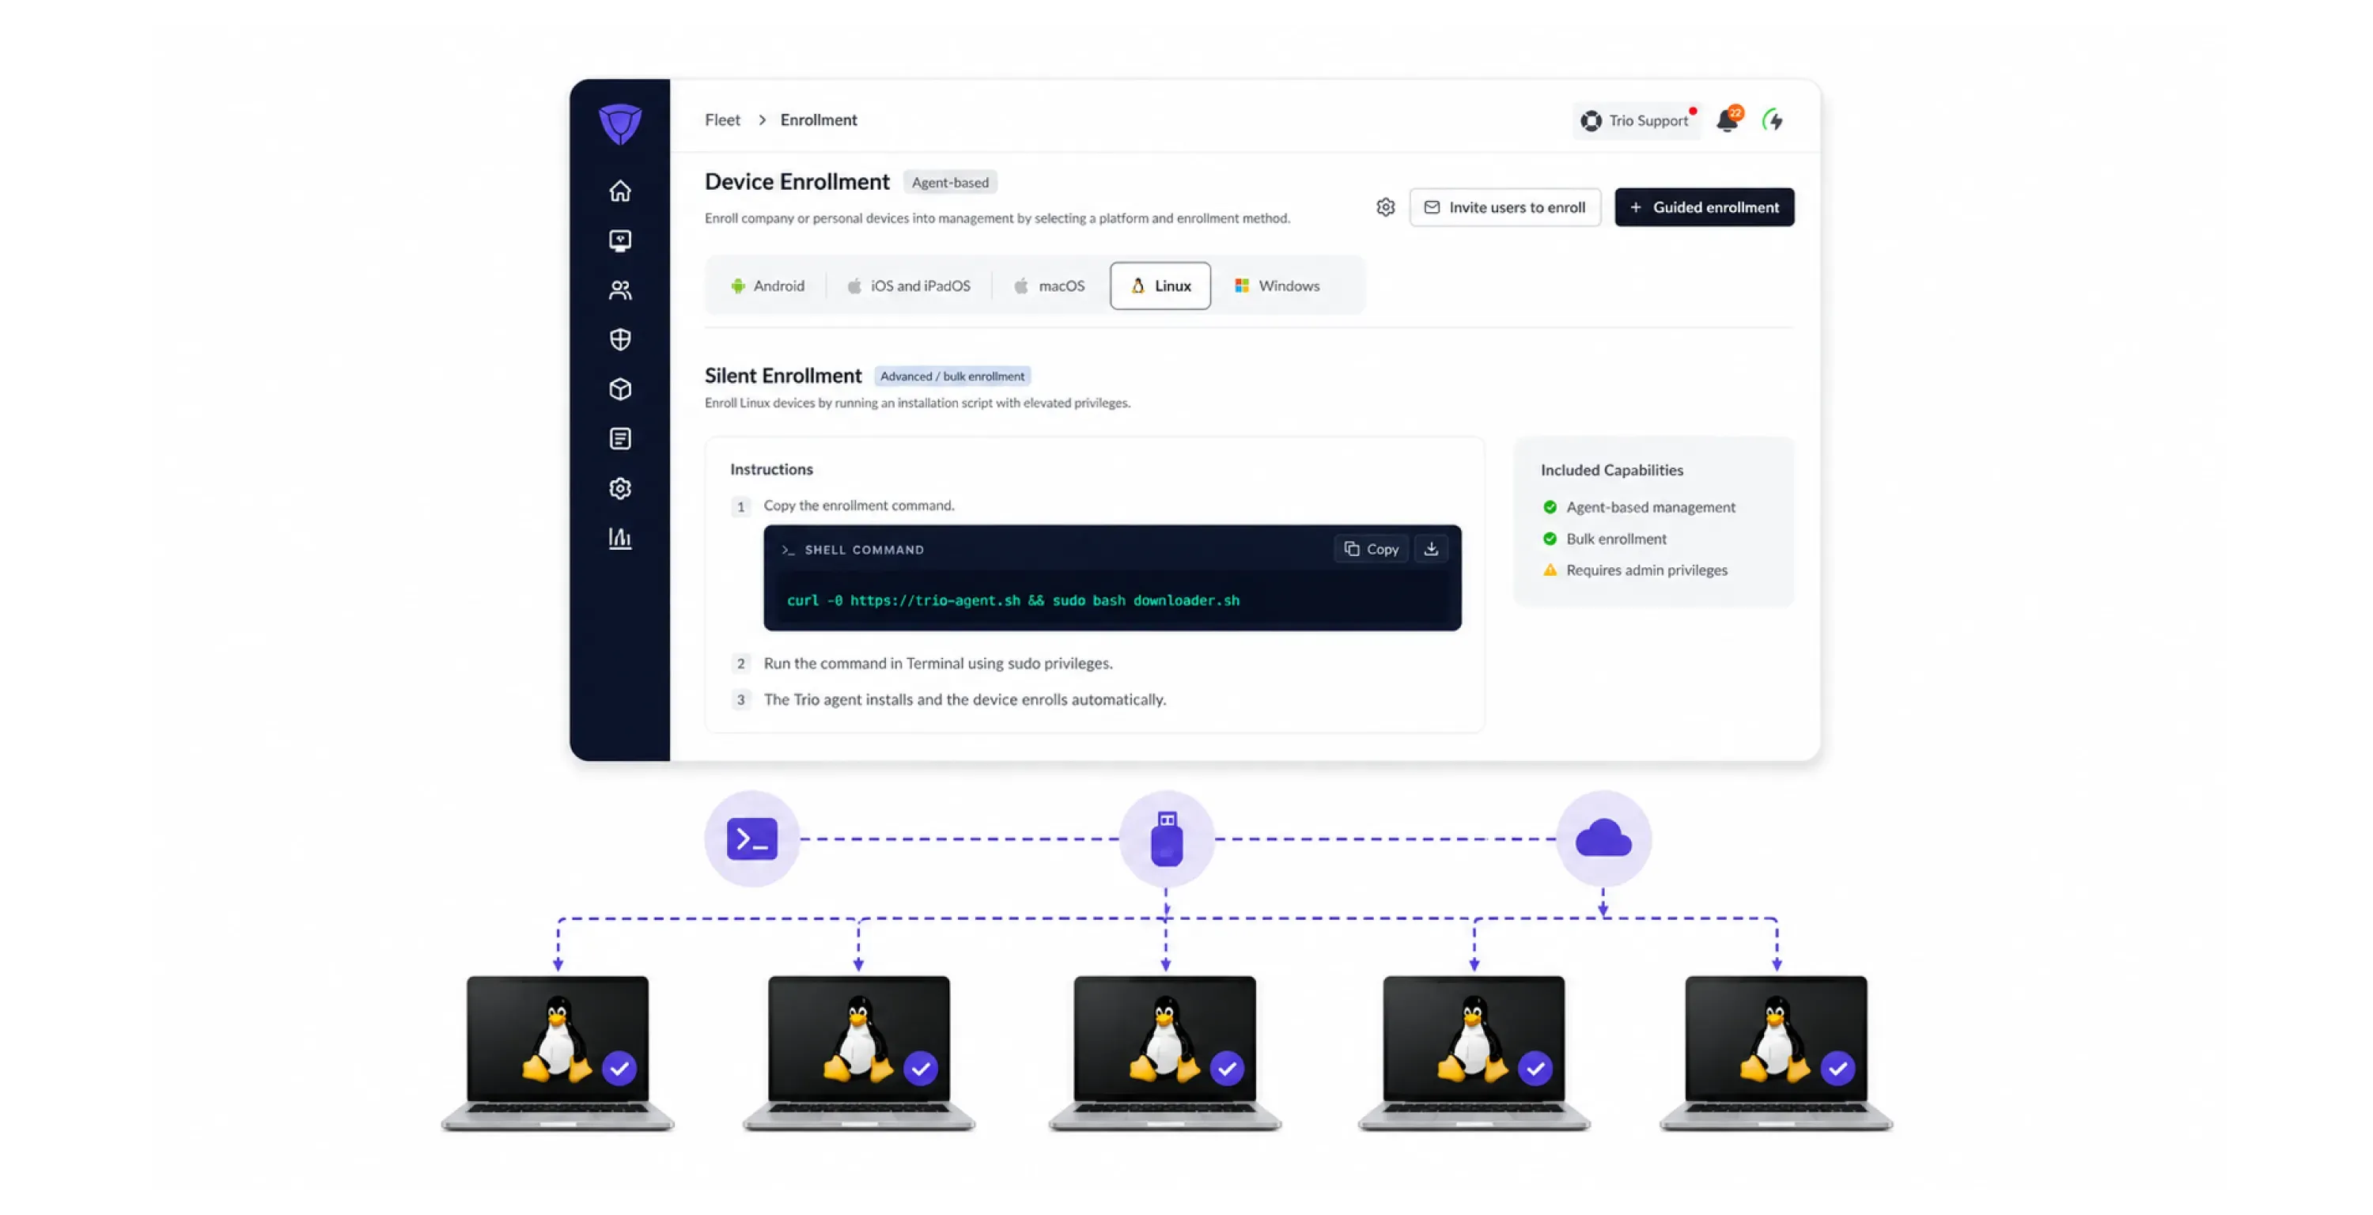Viewport: 2373px width, 1215px height.
Task: Open the Users sidebar icon
Action: click(620, 290)
